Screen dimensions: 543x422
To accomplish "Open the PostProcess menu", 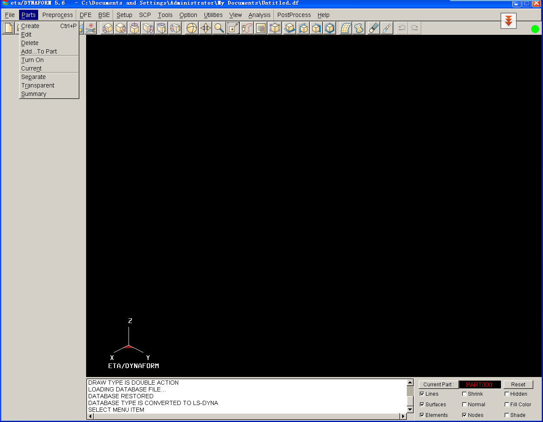I will pyautogui.click(x=294, y=15).
